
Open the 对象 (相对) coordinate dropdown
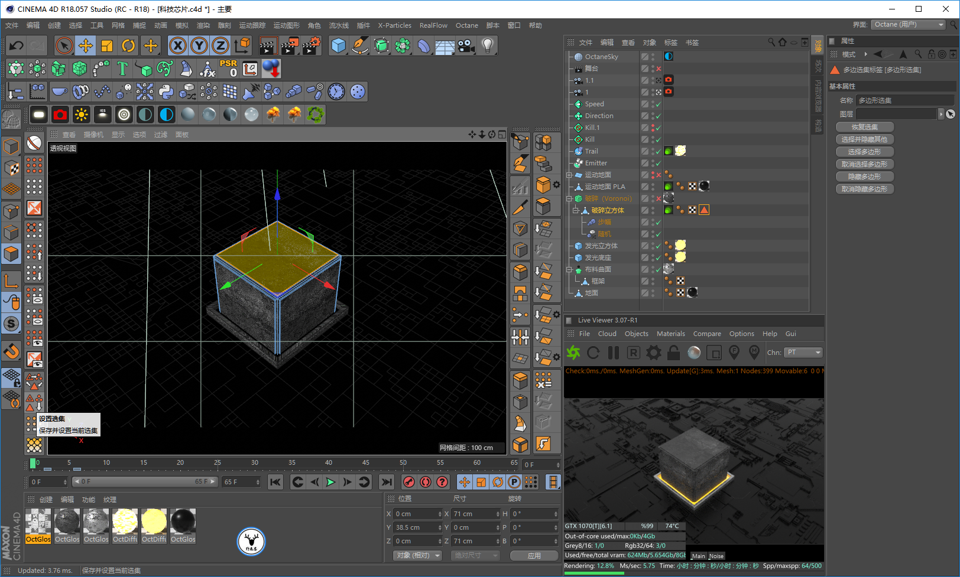tap(418, 556)
